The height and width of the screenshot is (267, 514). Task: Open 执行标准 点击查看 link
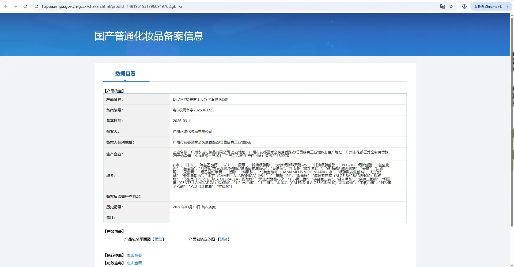click(x=134, y=255)
